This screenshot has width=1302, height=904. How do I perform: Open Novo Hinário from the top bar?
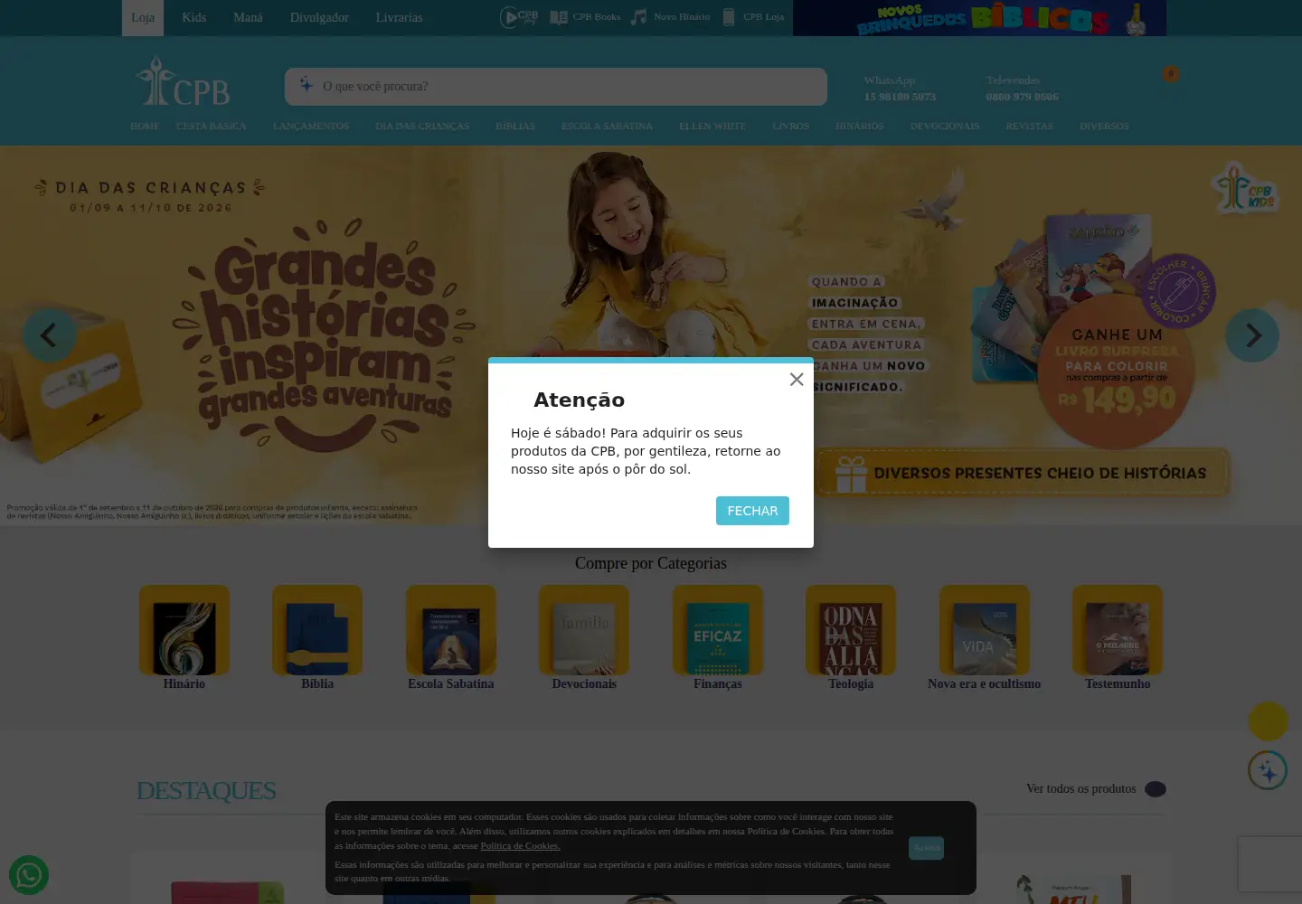click(x=670, y=17)
